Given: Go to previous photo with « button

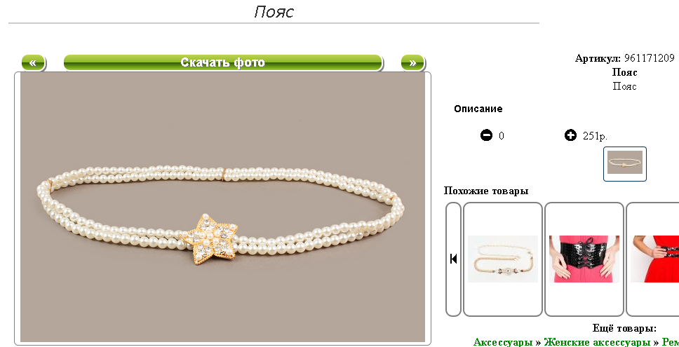Looking at the screenshot, I should click(x=34, y=62).
